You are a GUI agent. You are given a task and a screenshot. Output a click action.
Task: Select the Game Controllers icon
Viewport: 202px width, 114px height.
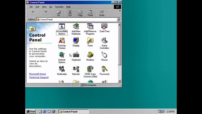tap(104, 43)
